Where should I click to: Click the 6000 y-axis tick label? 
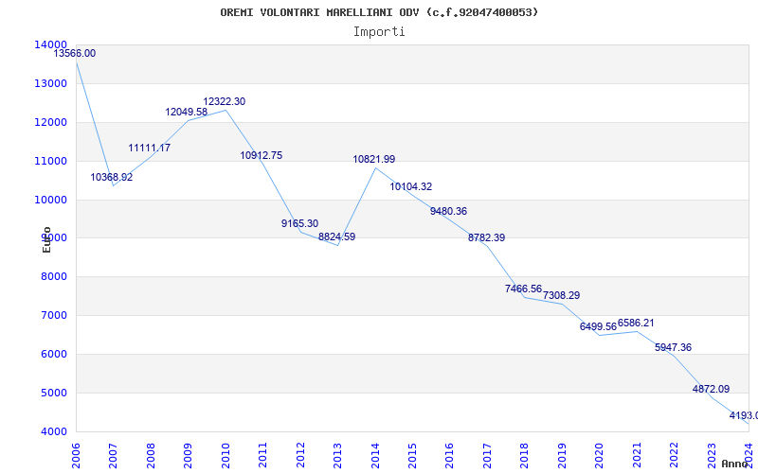53,354
